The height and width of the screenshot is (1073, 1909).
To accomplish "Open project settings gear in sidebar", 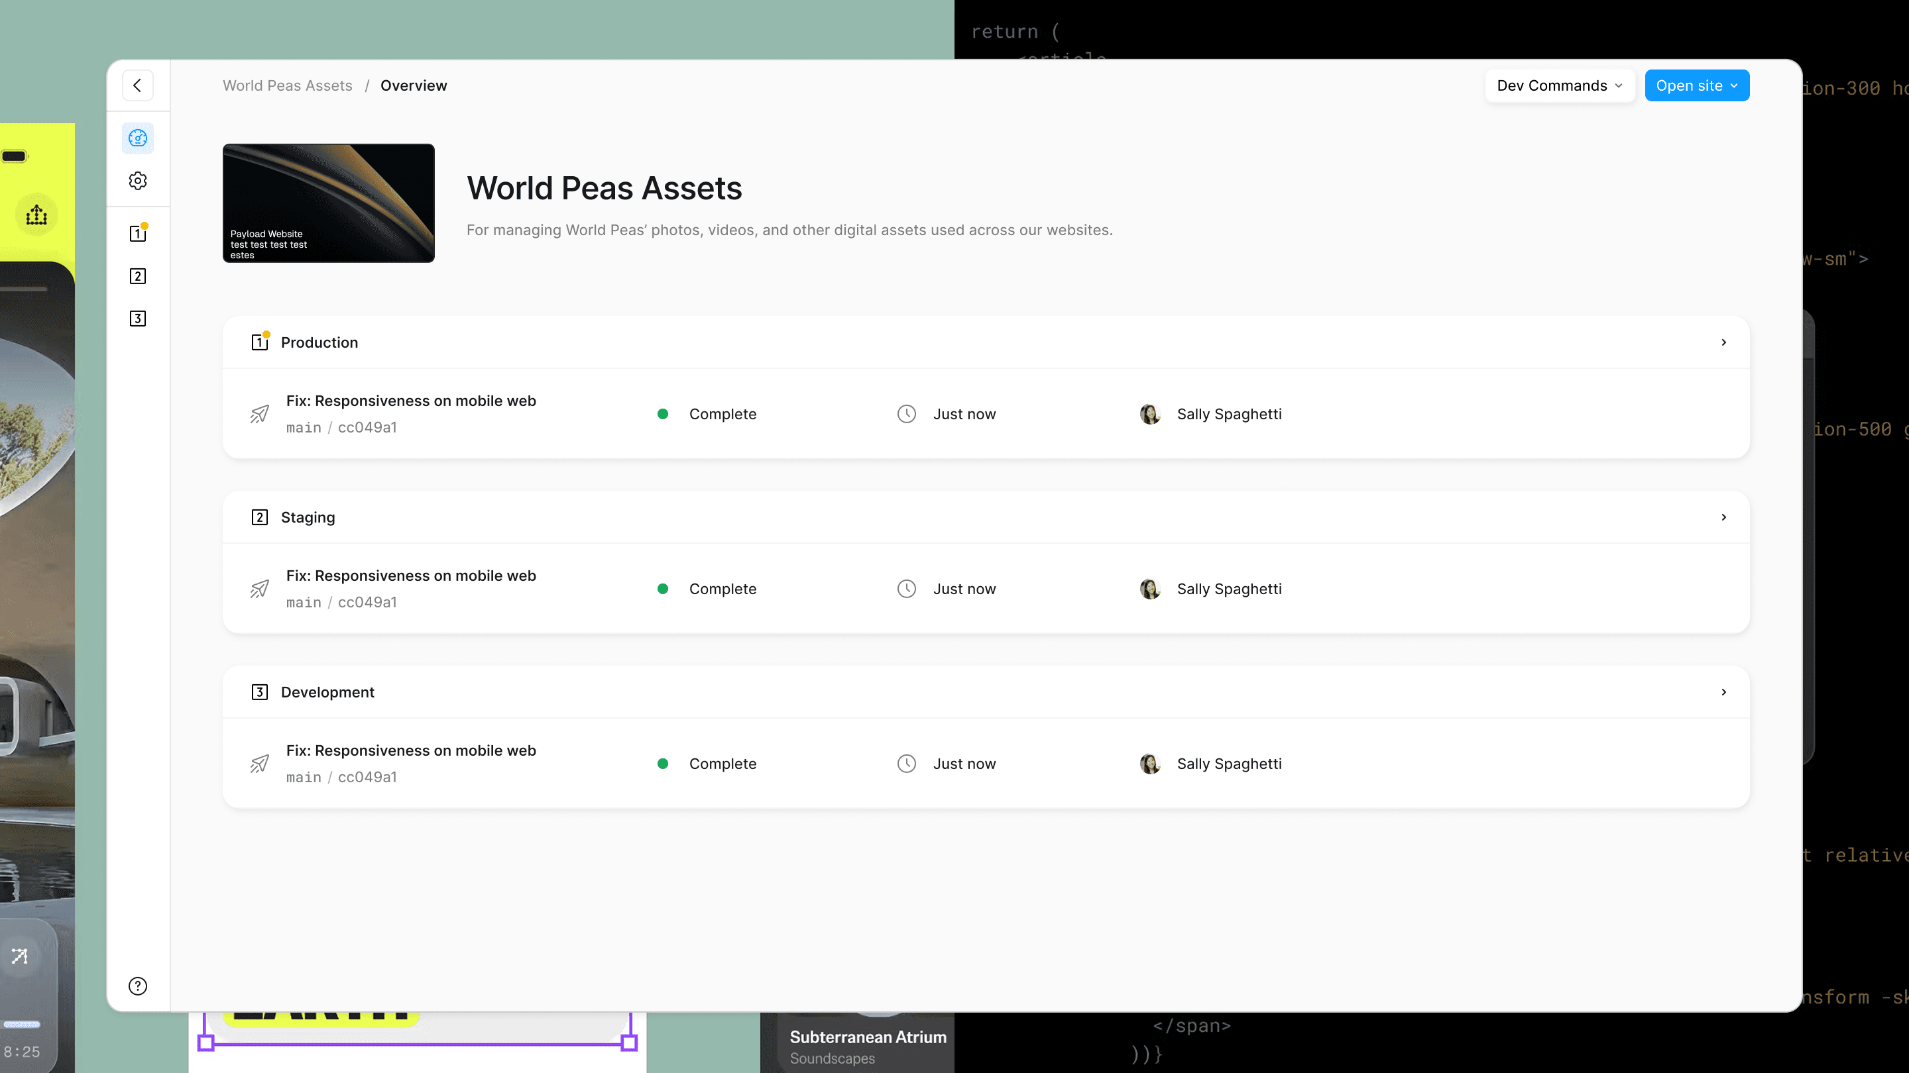I will click(138, 181).
